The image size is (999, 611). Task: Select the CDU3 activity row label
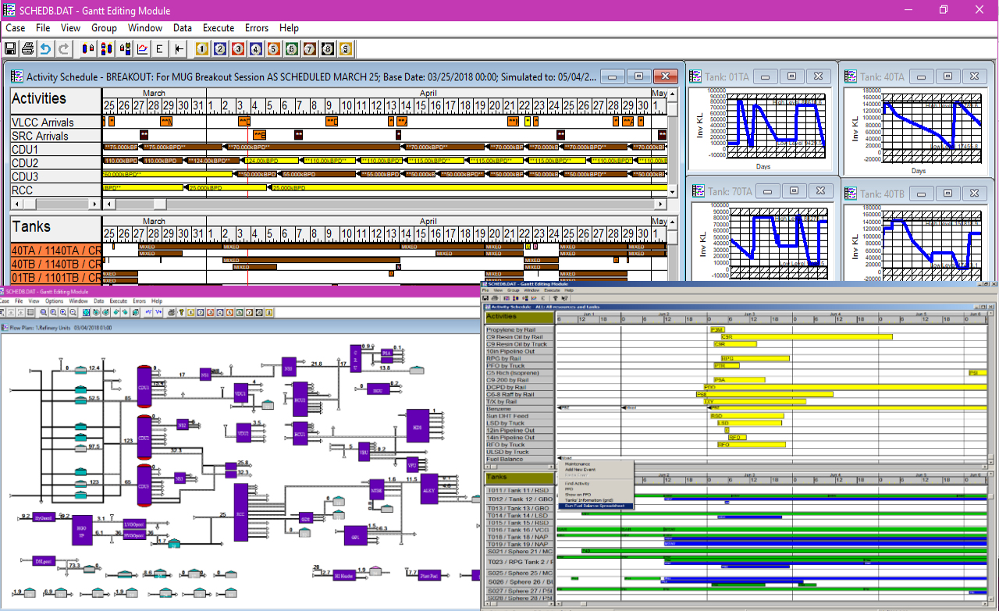click(55, 176)
